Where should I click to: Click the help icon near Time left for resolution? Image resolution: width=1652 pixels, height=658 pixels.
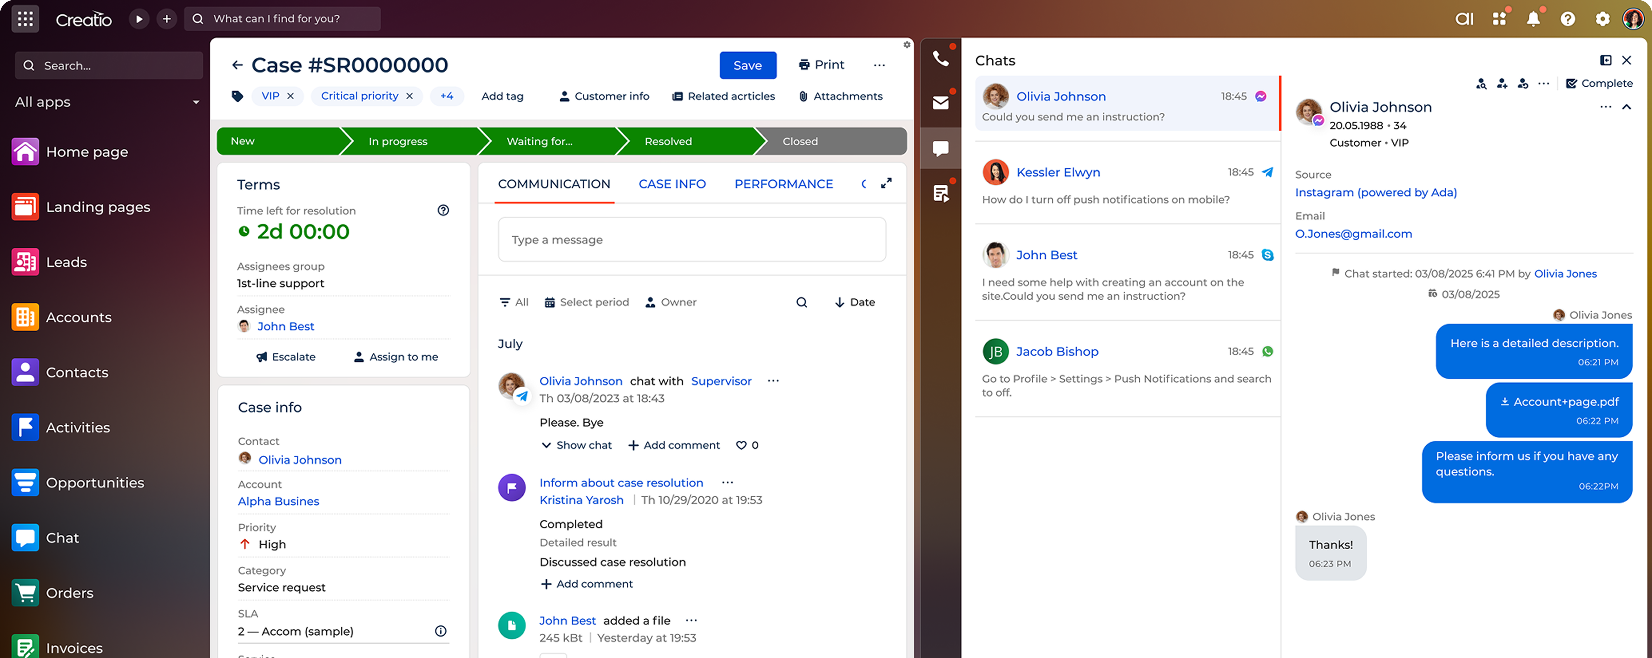[x=443, y=210]
